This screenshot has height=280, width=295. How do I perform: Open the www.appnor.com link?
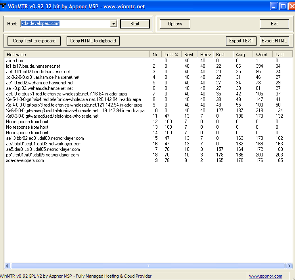pyautogui.click(x=265, y=276)
